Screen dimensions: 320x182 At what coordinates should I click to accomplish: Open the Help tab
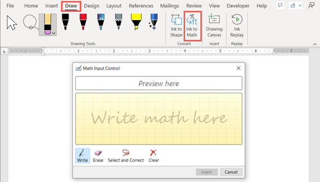(261, 6)
